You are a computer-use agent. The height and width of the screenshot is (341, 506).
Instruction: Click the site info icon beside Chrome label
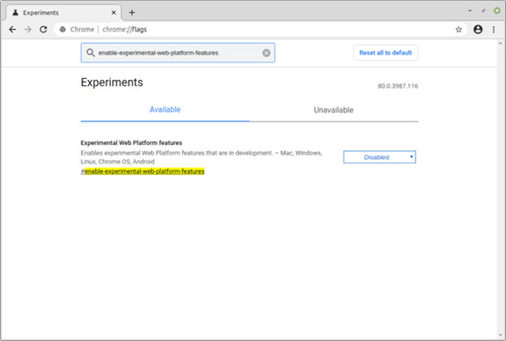[x=62, y=29]
